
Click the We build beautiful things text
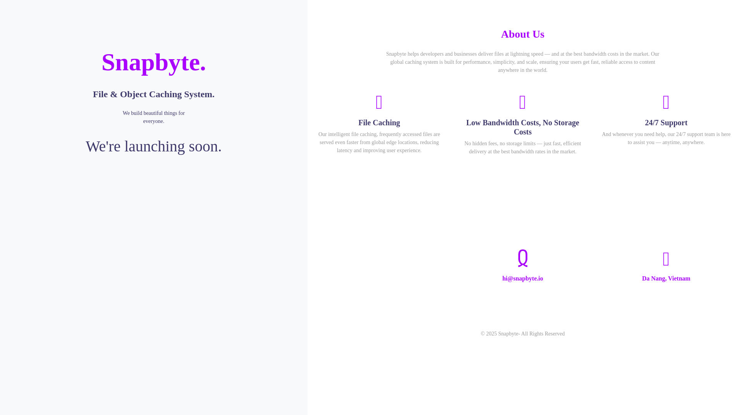click(x=154, y=117)
